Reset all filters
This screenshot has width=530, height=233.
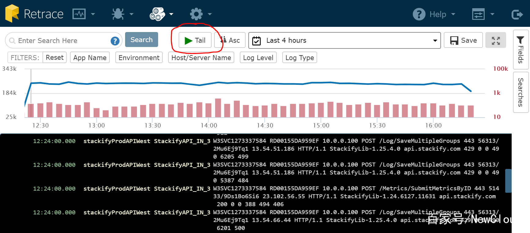click(x=55, y=57)
